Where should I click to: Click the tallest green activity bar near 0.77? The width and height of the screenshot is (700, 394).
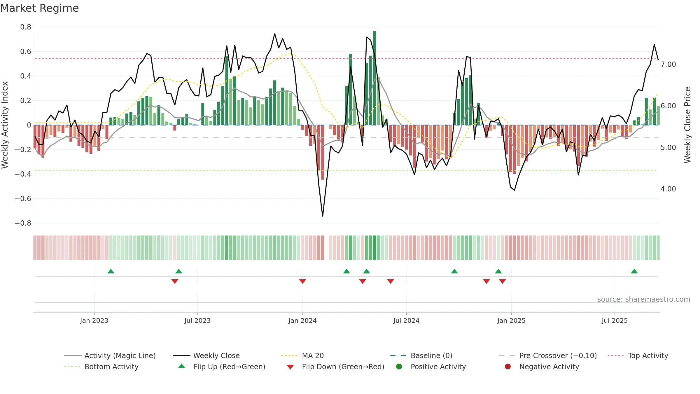[x=374, y=78]
